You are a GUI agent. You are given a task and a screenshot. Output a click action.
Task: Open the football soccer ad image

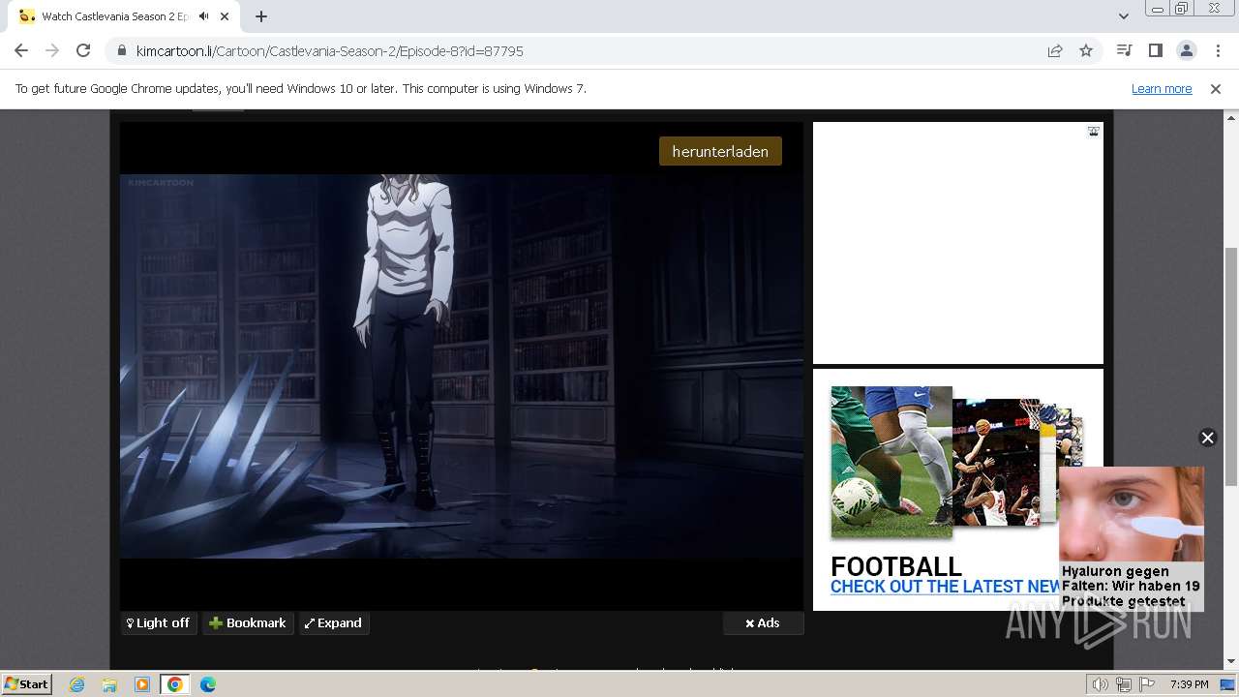(891, 462)
